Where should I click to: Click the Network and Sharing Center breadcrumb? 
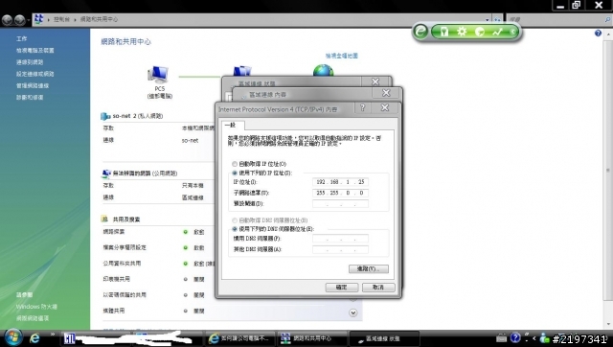(99, 19)
